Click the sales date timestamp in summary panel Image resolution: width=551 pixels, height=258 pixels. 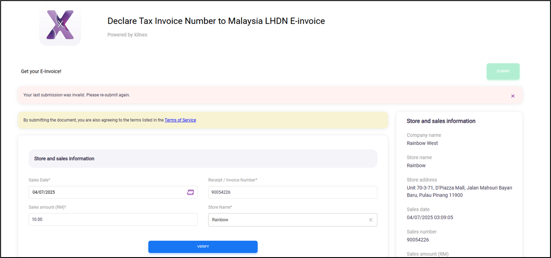(430, 217)
